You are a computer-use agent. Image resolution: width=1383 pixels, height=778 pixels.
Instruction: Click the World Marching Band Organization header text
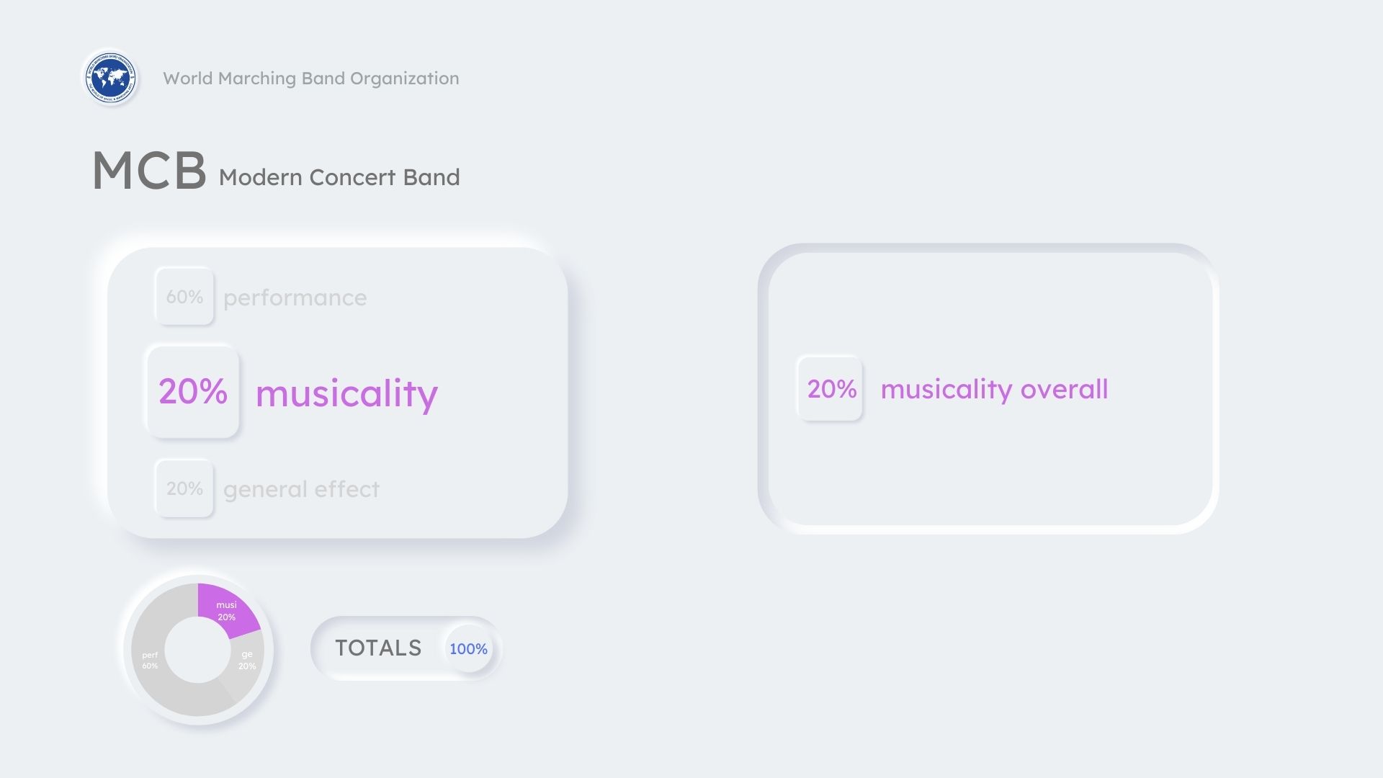pos(310,79)
